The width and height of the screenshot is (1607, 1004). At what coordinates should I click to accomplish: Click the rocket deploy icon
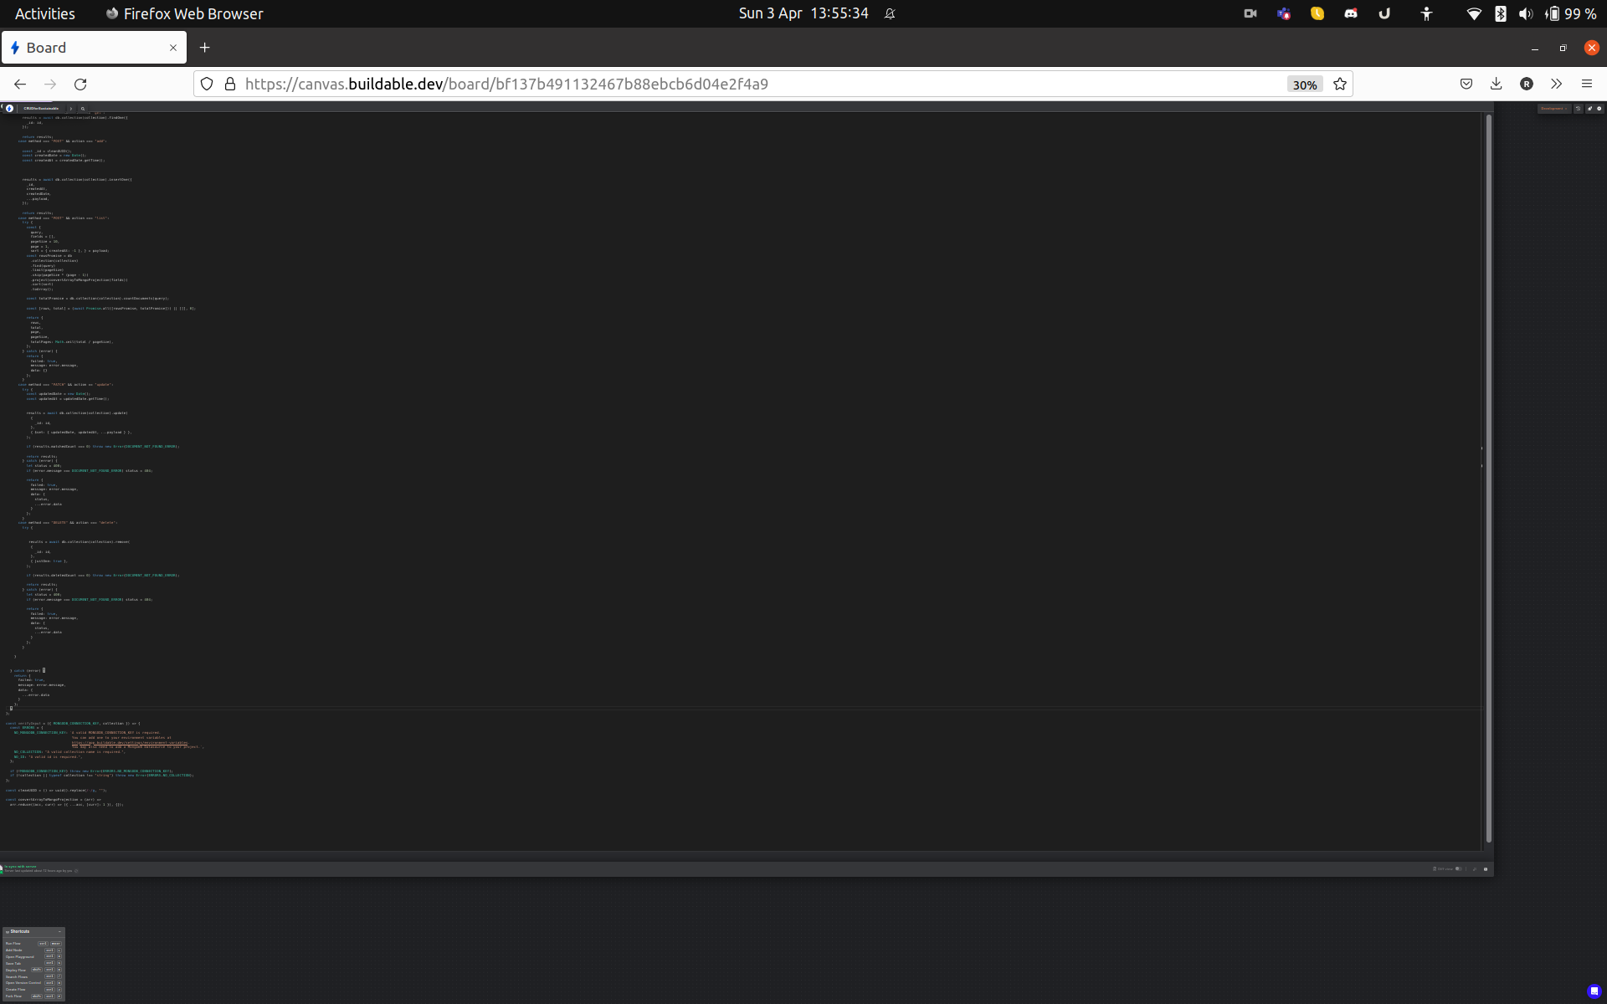(x=1589, y=109)
